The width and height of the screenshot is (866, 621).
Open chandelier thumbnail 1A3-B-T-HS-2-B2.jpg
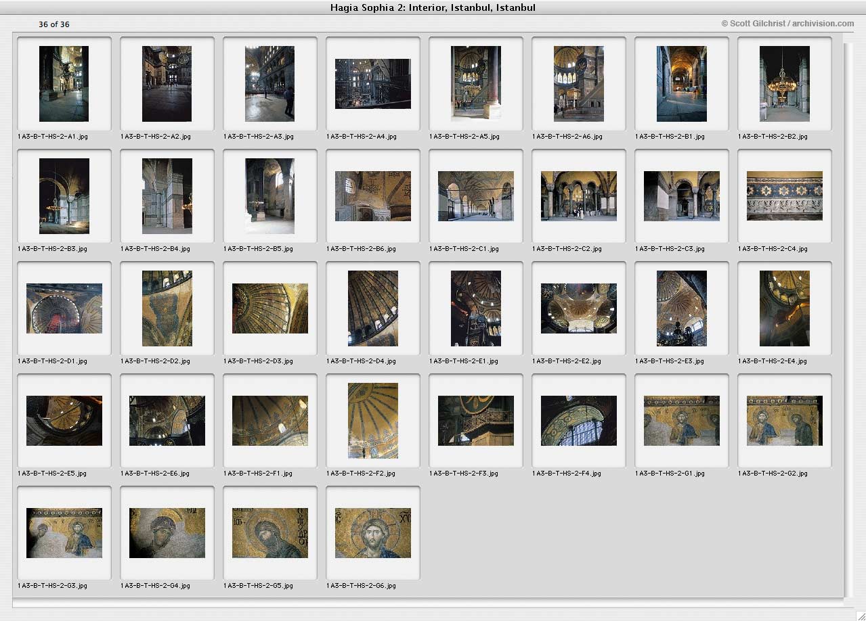point(785,84)
